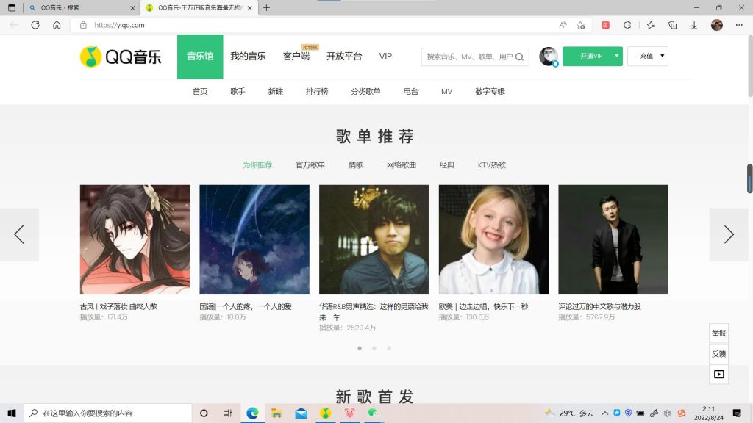The width and height of the screenshot is (753, 423).
Task: Open the notification center
Action: pyautogui.click(x=737, y=413)
